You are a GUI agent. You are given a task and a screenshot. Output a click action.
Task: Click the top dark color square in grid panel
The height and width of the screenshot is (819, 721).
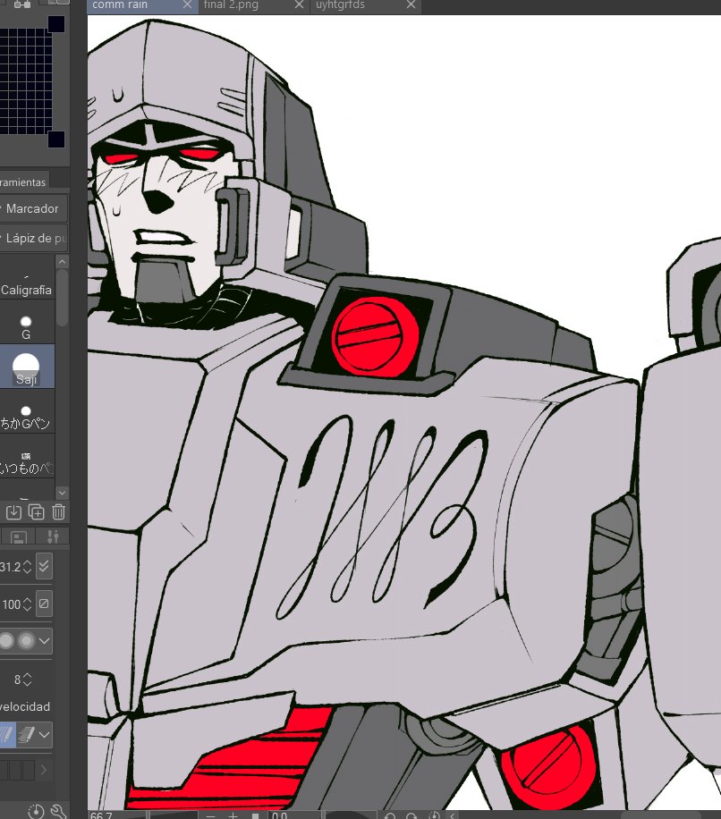click(56, 24)
